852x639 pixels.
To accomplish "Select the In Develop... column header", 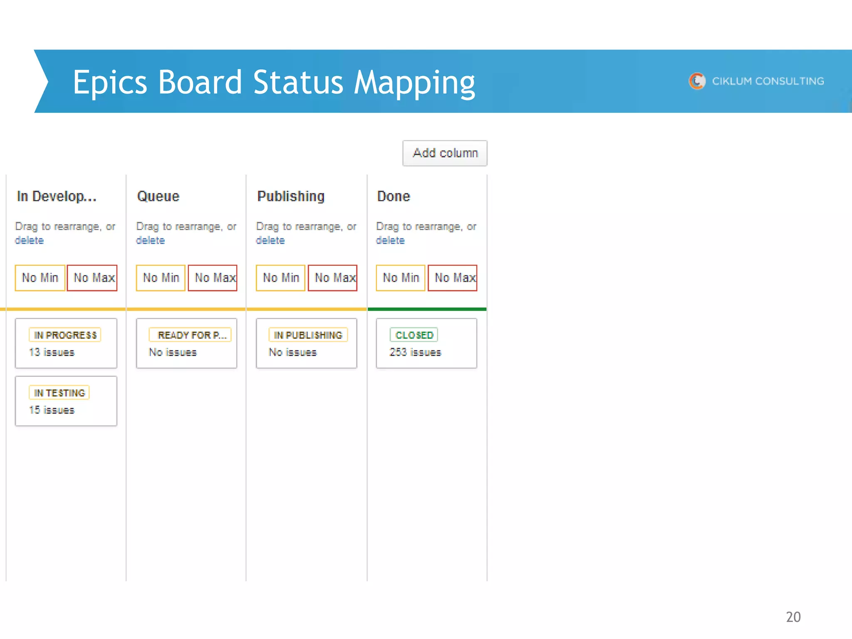I will pyautogui.click(x=57, y=196).
